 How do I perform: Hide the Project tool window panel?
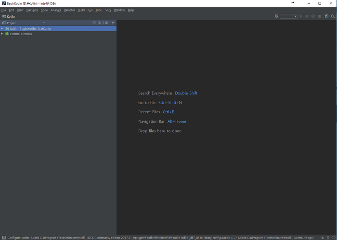point(113,23)
